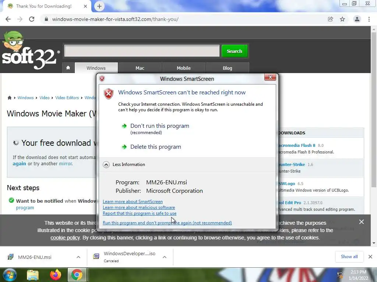Click the green arrow beside Delete this program
This screenshot has width=377, height=282.
(124, 147)
